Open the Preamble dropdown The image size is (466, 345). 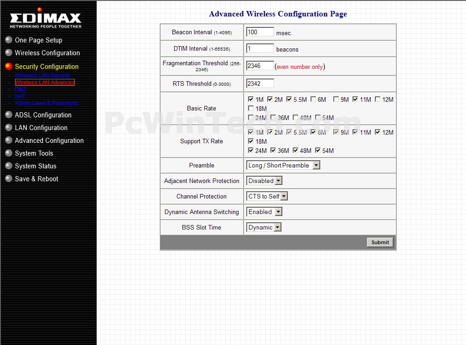(x=283, y=165)
